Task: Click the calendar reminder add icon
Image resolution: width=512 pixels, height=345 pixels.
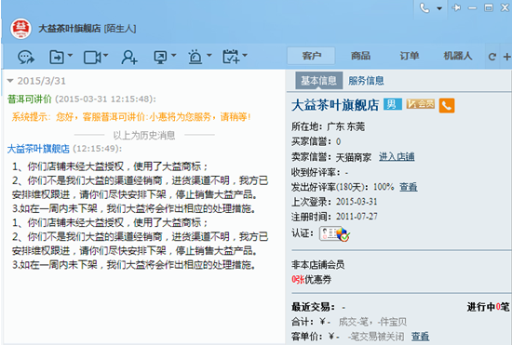Action: point(231,57)
